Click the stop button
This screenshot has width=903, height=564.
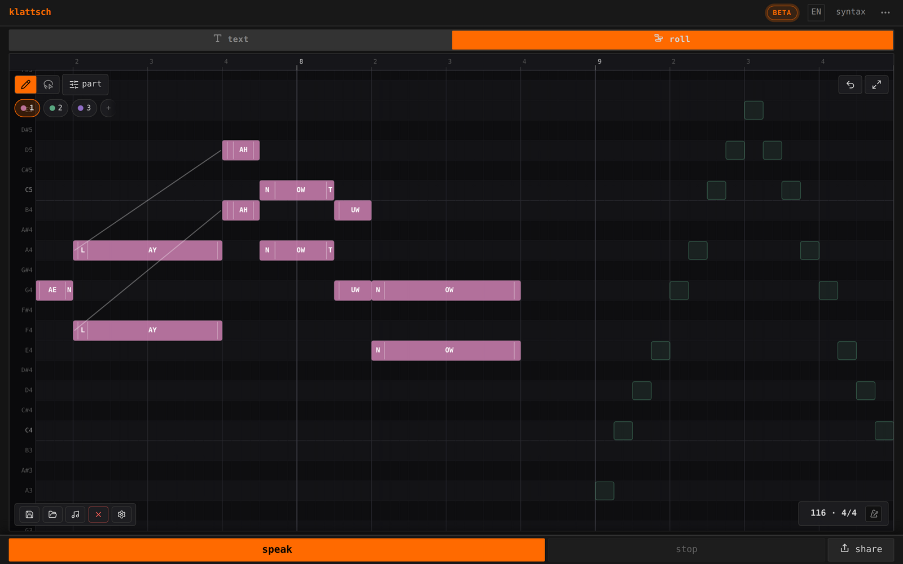[x=686, y=549]
